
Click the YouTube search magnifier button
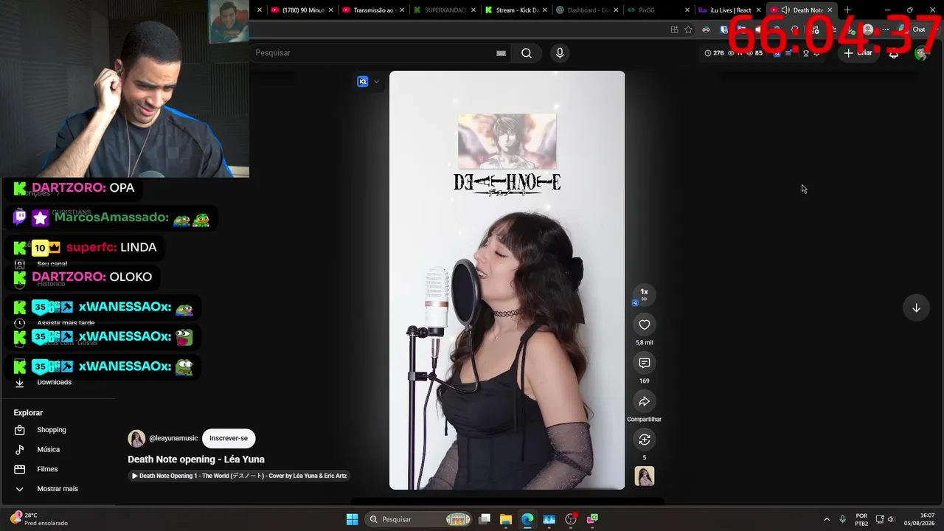click(x=527, y=53)
